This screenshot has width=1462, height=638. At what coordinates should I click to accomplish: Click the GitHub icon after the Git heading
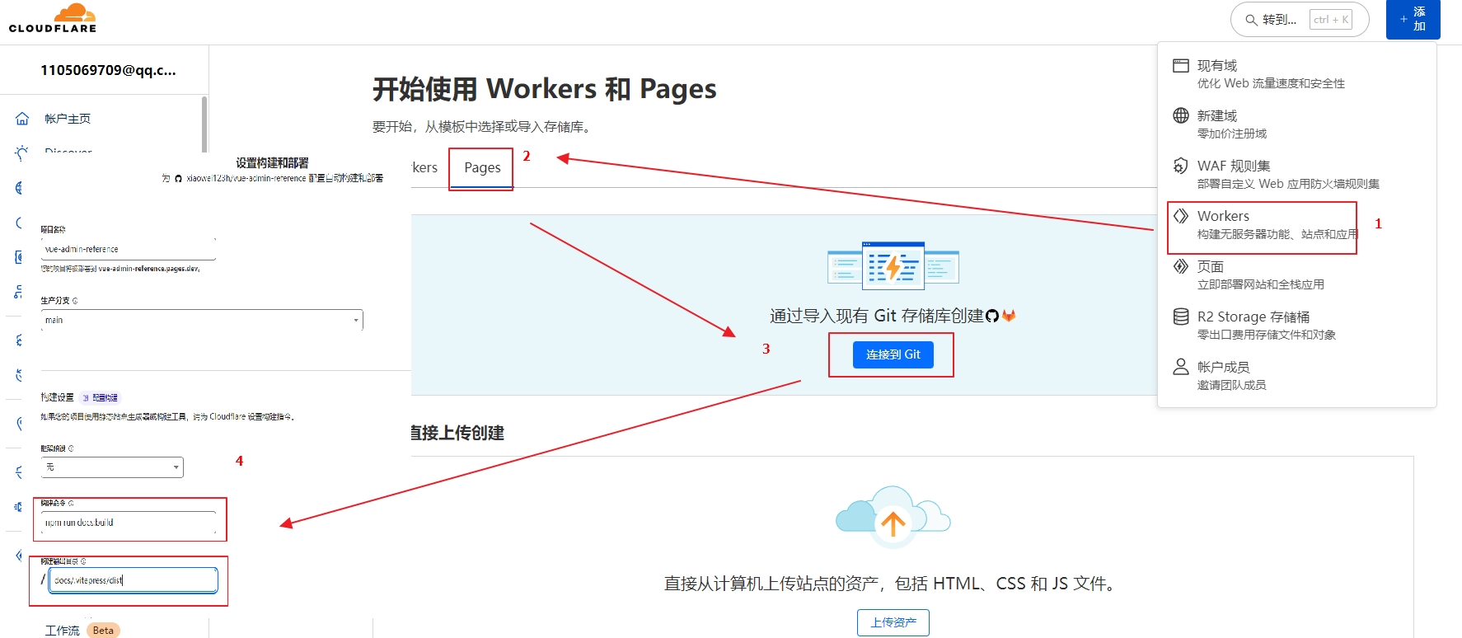(992, 316)
